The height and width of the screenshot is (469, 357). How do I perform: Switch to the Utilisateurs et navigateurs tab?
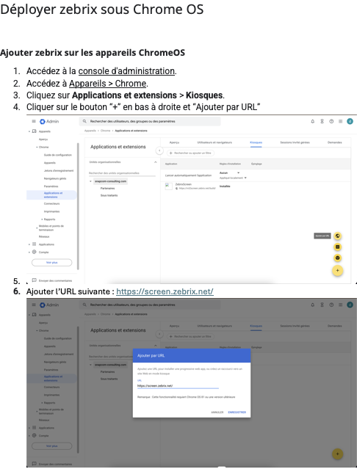click(214, 142)
